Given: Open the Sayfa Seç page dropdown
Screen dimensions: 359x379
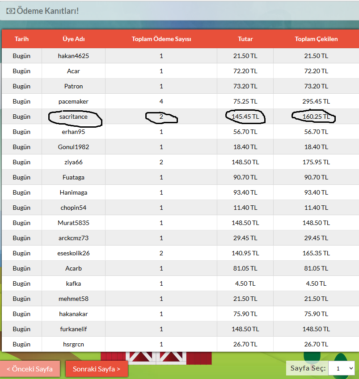Looking at the screenshot, I should pos(342,368).
